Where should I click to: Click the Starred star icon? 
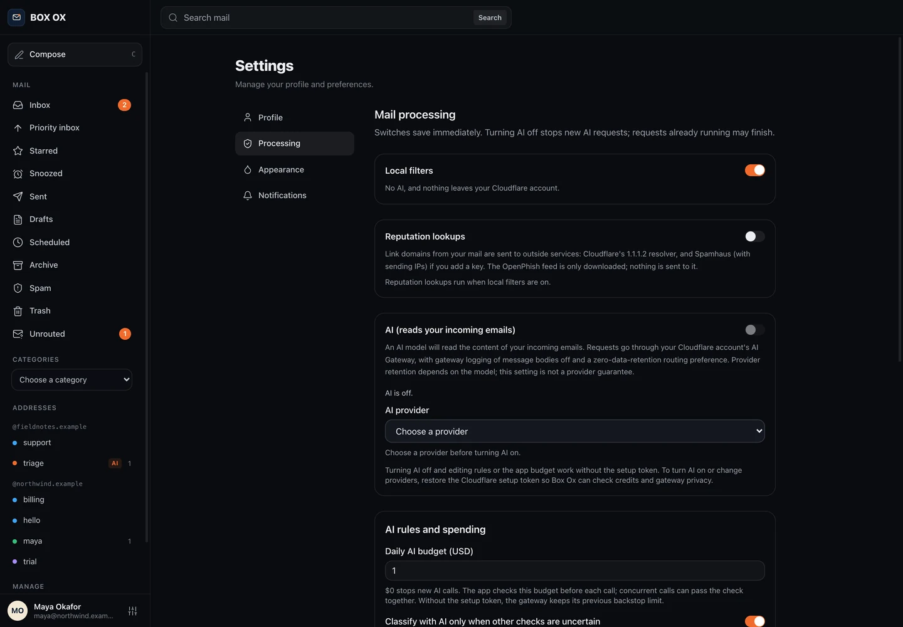[18, 151]
